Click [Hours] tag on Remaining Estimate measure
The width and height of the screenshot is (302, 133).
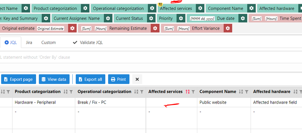(101, 28)
